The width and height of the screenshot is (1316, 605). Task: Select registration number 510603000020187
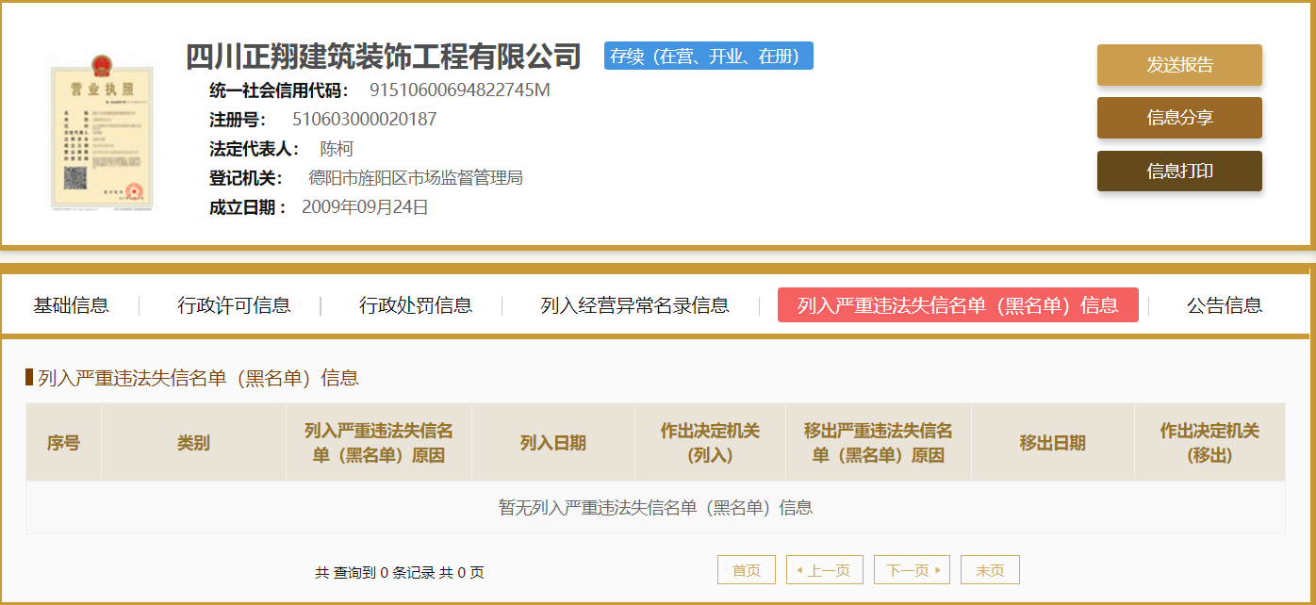[365, 120]
